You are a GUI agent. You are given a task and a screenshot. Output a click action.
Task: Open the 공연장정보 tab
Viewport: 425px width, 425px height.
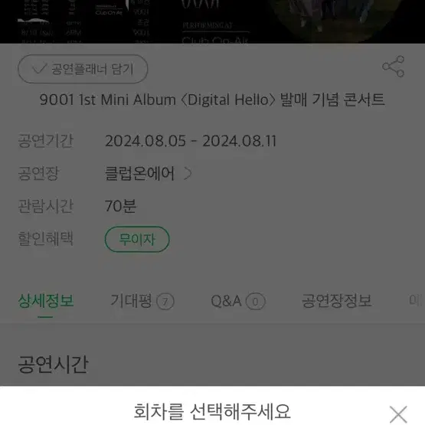coord(337,301)
